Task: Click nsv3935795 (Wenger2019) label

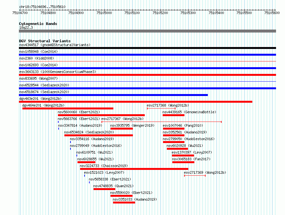Action: (132, 125)
